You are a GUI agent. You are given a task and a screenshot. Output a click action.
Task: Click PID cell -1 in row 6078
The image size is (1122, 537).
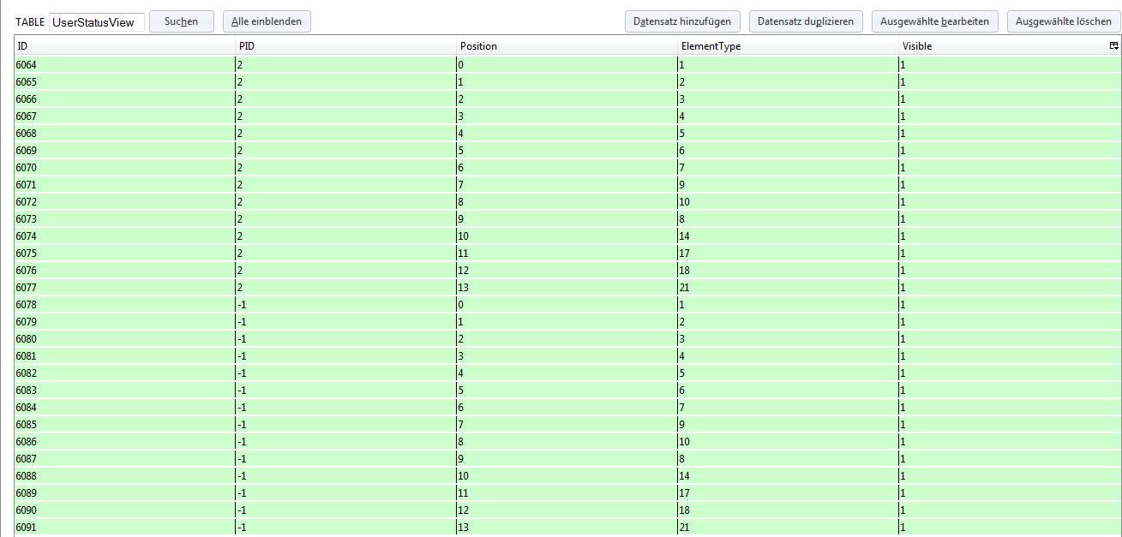click(345, 305)
